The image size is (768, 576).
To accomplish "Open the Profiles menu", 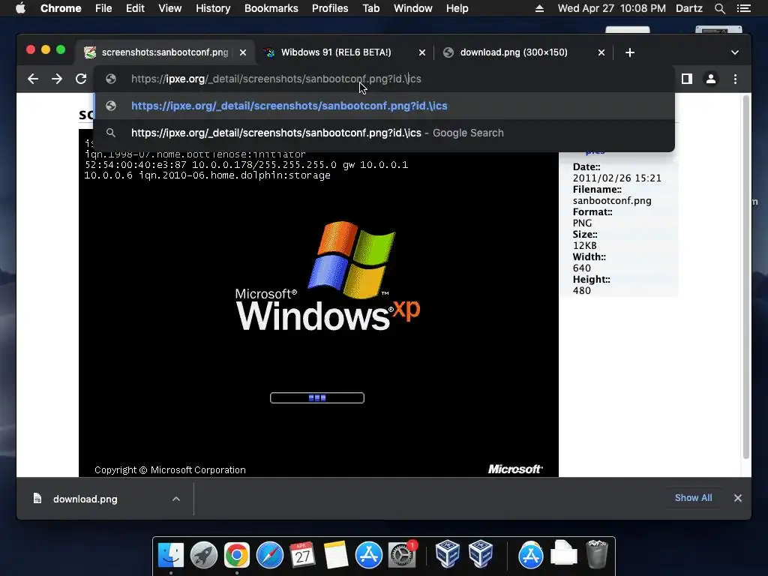I will coord(330,8).
